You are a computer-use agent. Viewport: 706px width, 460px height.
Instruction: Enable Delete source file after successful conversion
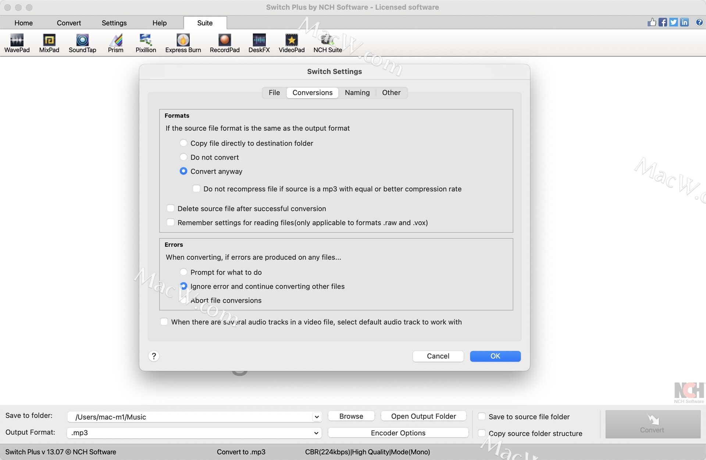[171, 208]
